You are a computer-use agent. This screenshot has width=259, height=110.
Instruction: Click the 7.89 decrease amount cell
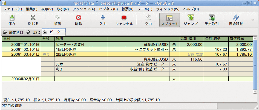pos(216,69)
